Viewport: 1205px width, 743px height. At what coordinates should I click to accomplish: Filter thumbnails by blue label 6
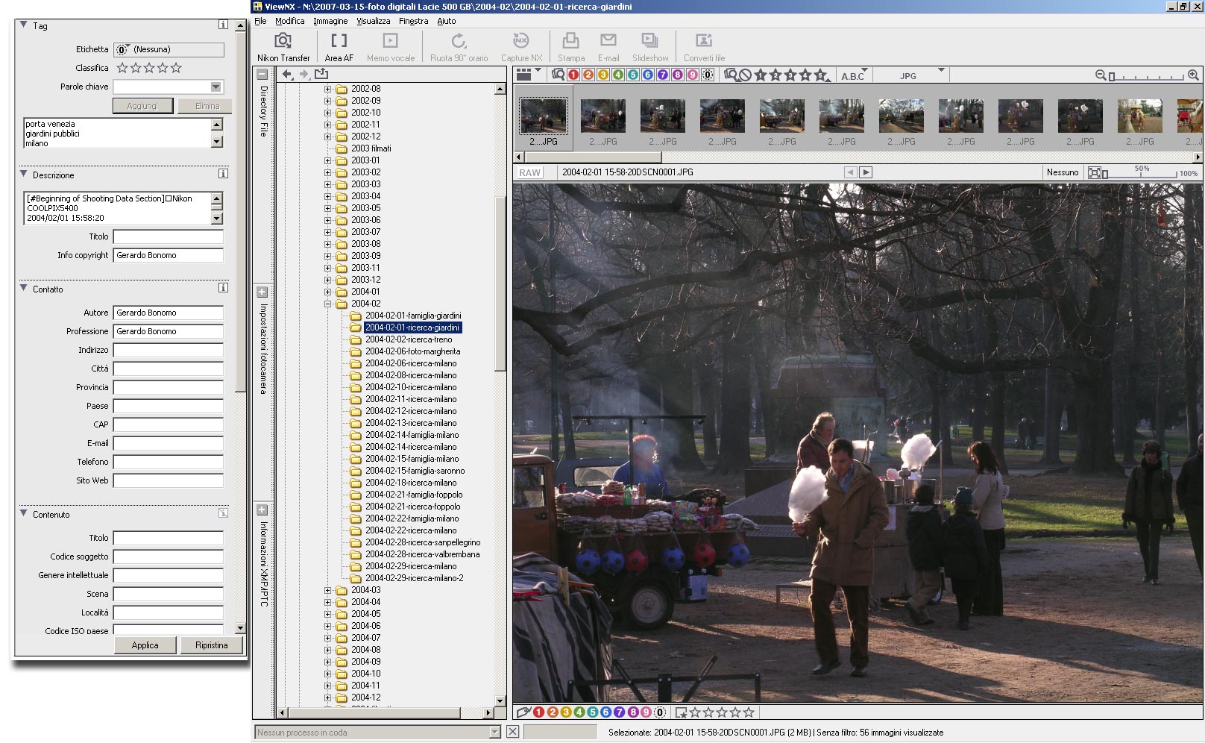pyautogui.click(x=647, y=75)
